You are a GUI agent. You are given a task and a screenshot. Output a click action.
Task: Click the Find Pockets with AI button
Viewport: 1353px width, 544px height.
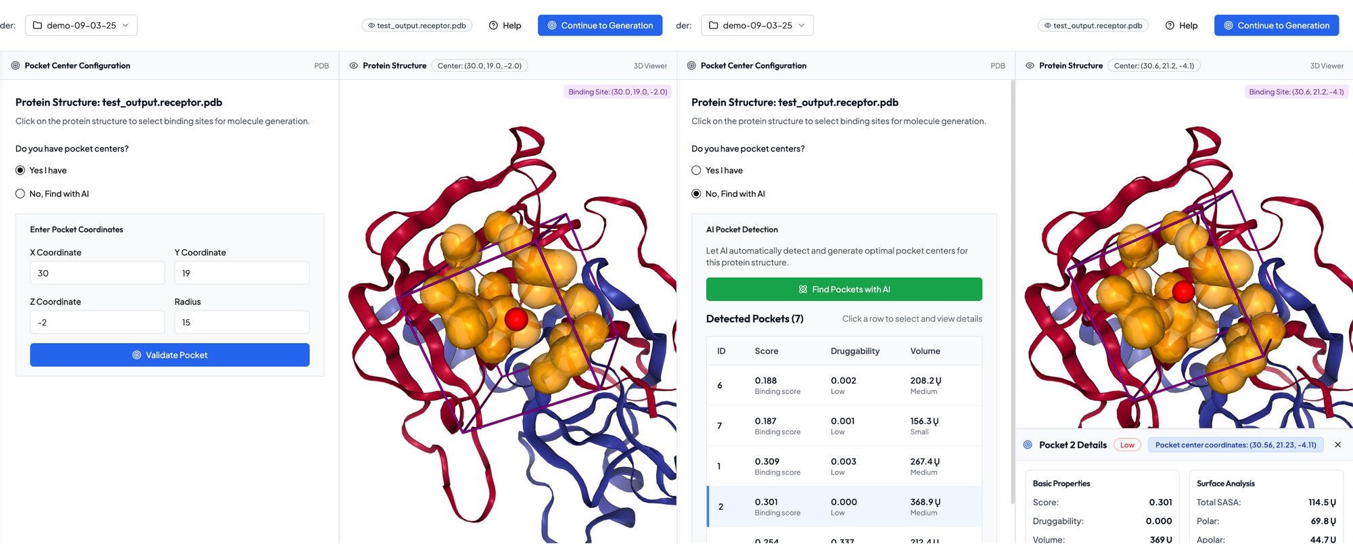tap(844, 289)
